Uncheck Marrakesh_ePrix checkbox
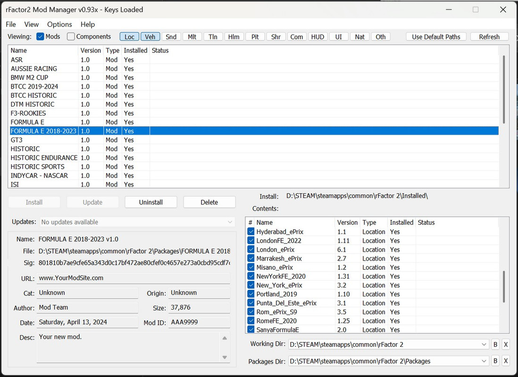Image resolution: width=518 pixels, height=377 pixels. click(251, 258)
